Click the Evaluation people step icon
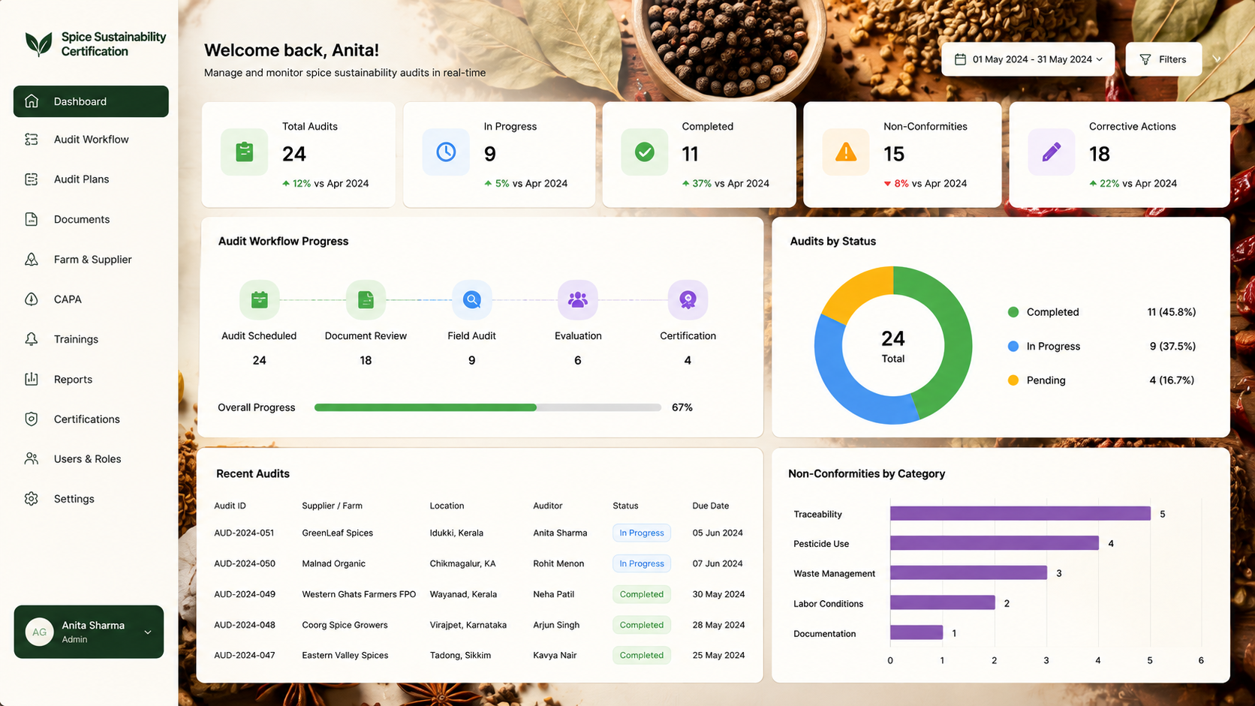The width and height of the screenshot is (1255, 706). coord(578,299)
